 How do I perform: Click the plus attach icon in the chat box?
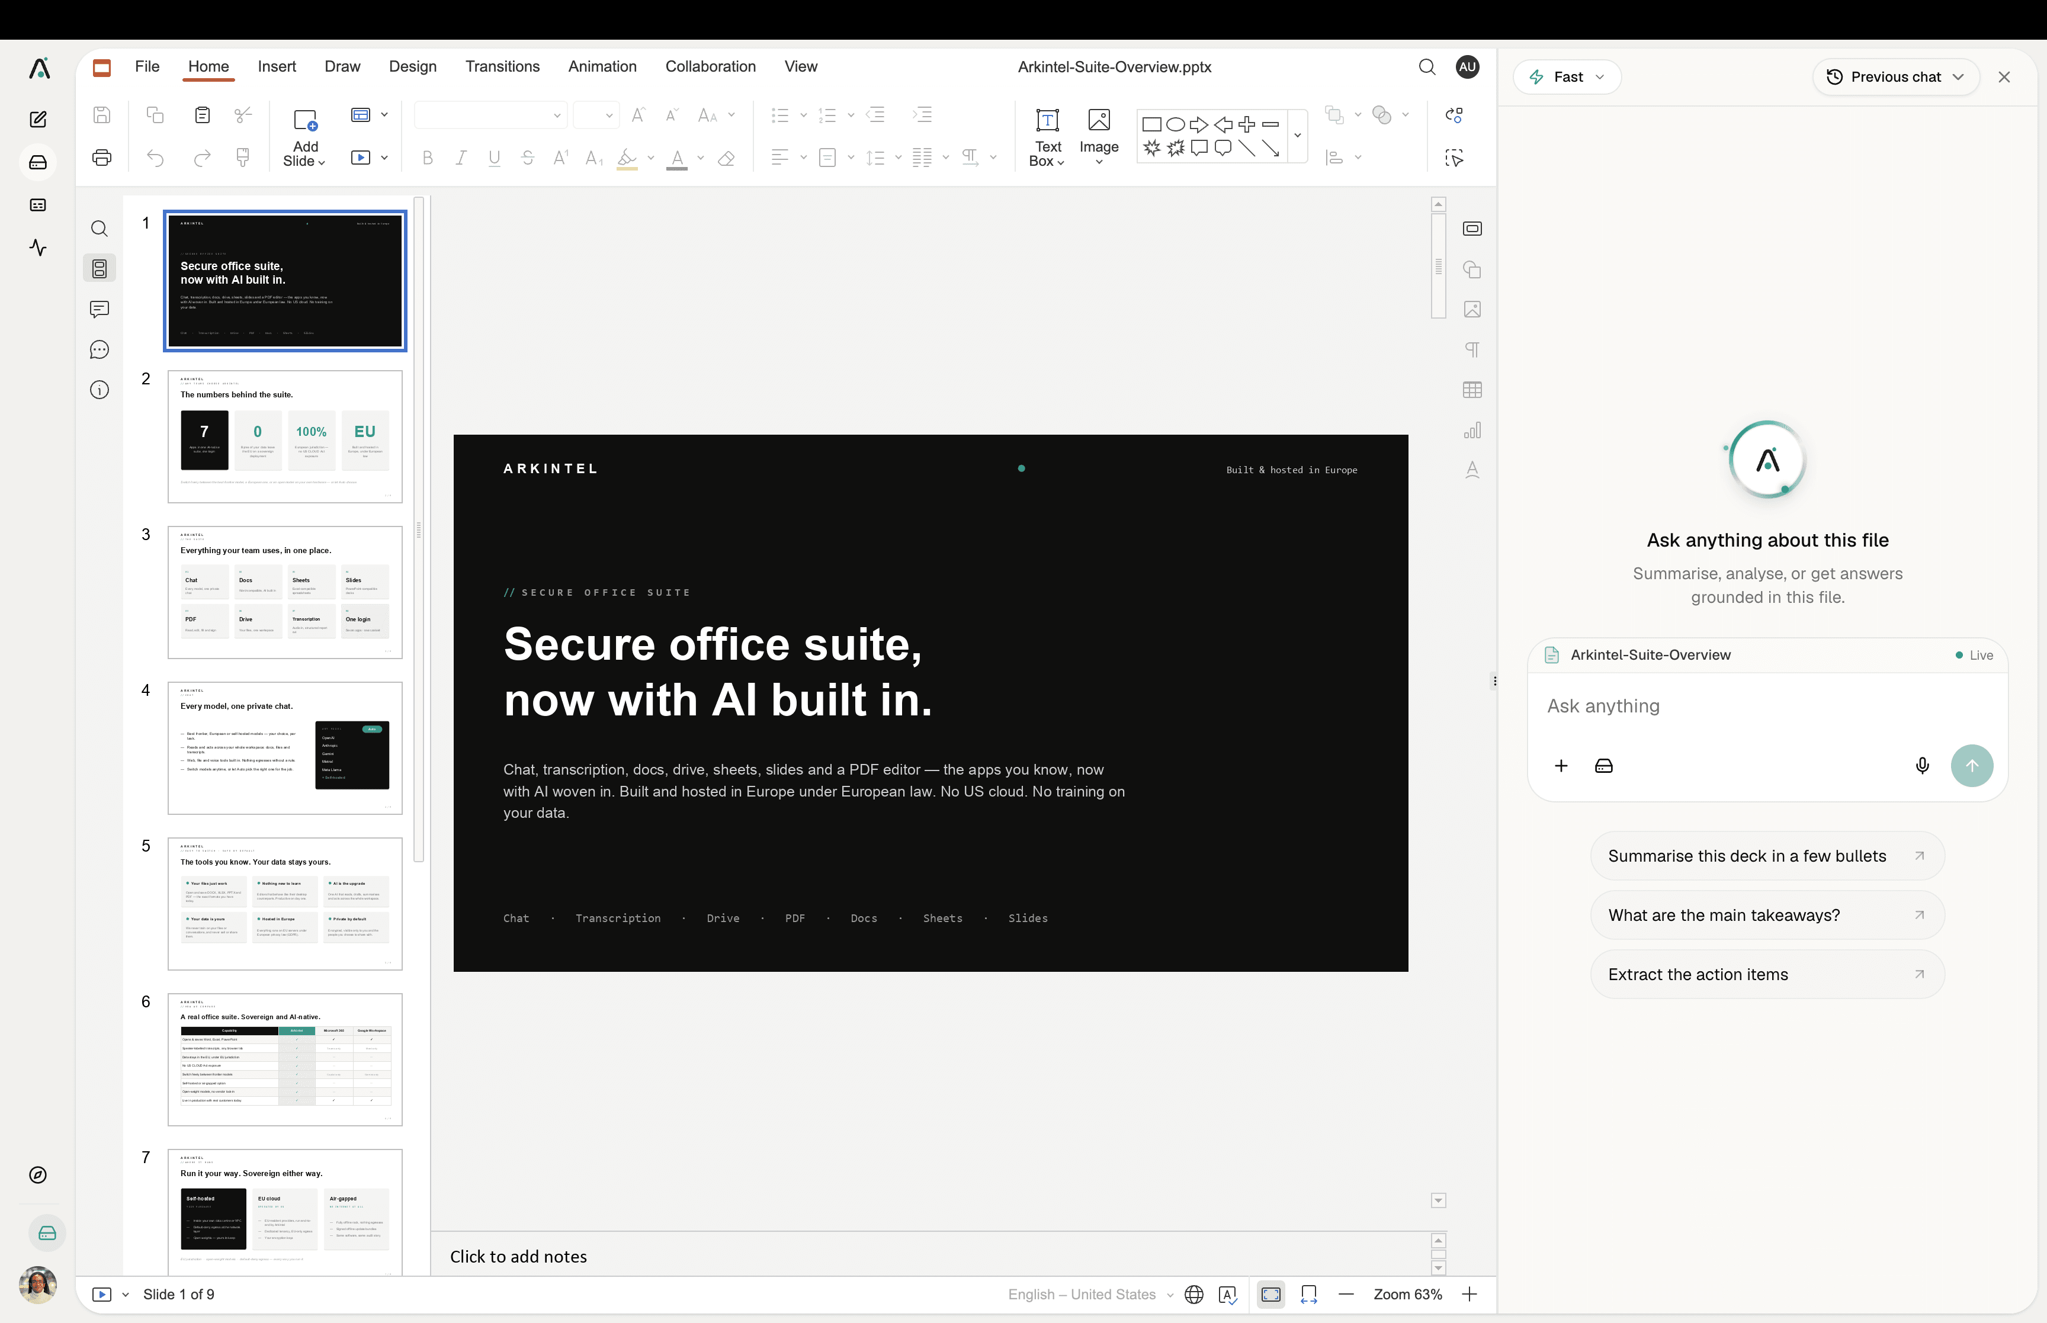pos(1562,766)
